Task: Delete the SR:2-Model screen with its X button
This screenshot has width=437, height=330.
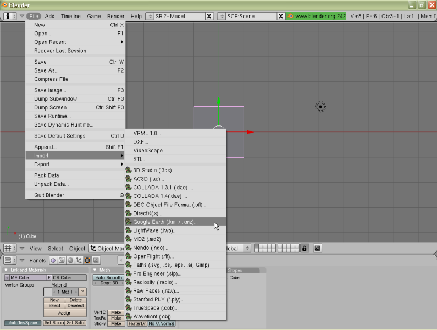Action: coord(209,16)
